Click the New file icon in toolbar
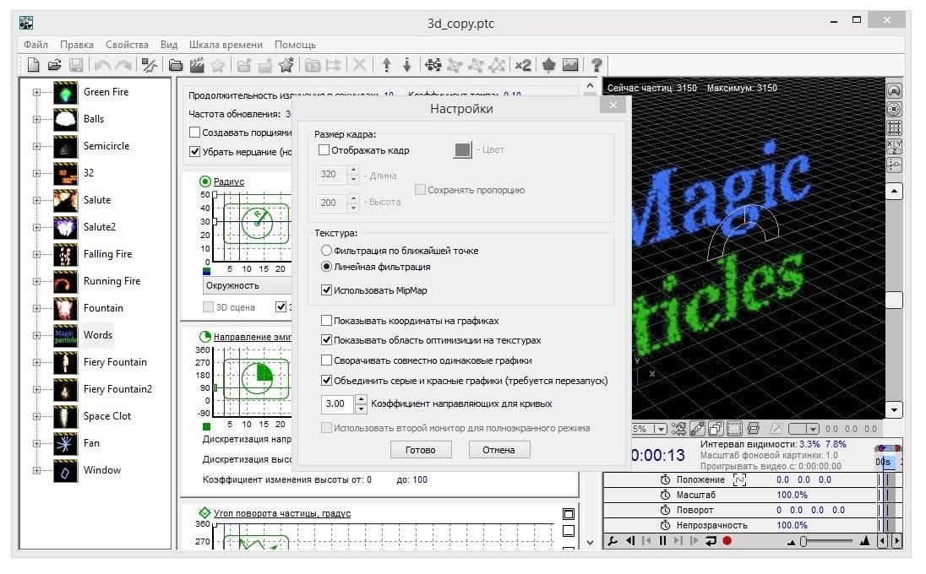Screen dimensions: 926x574 click(x=34, y=65)
